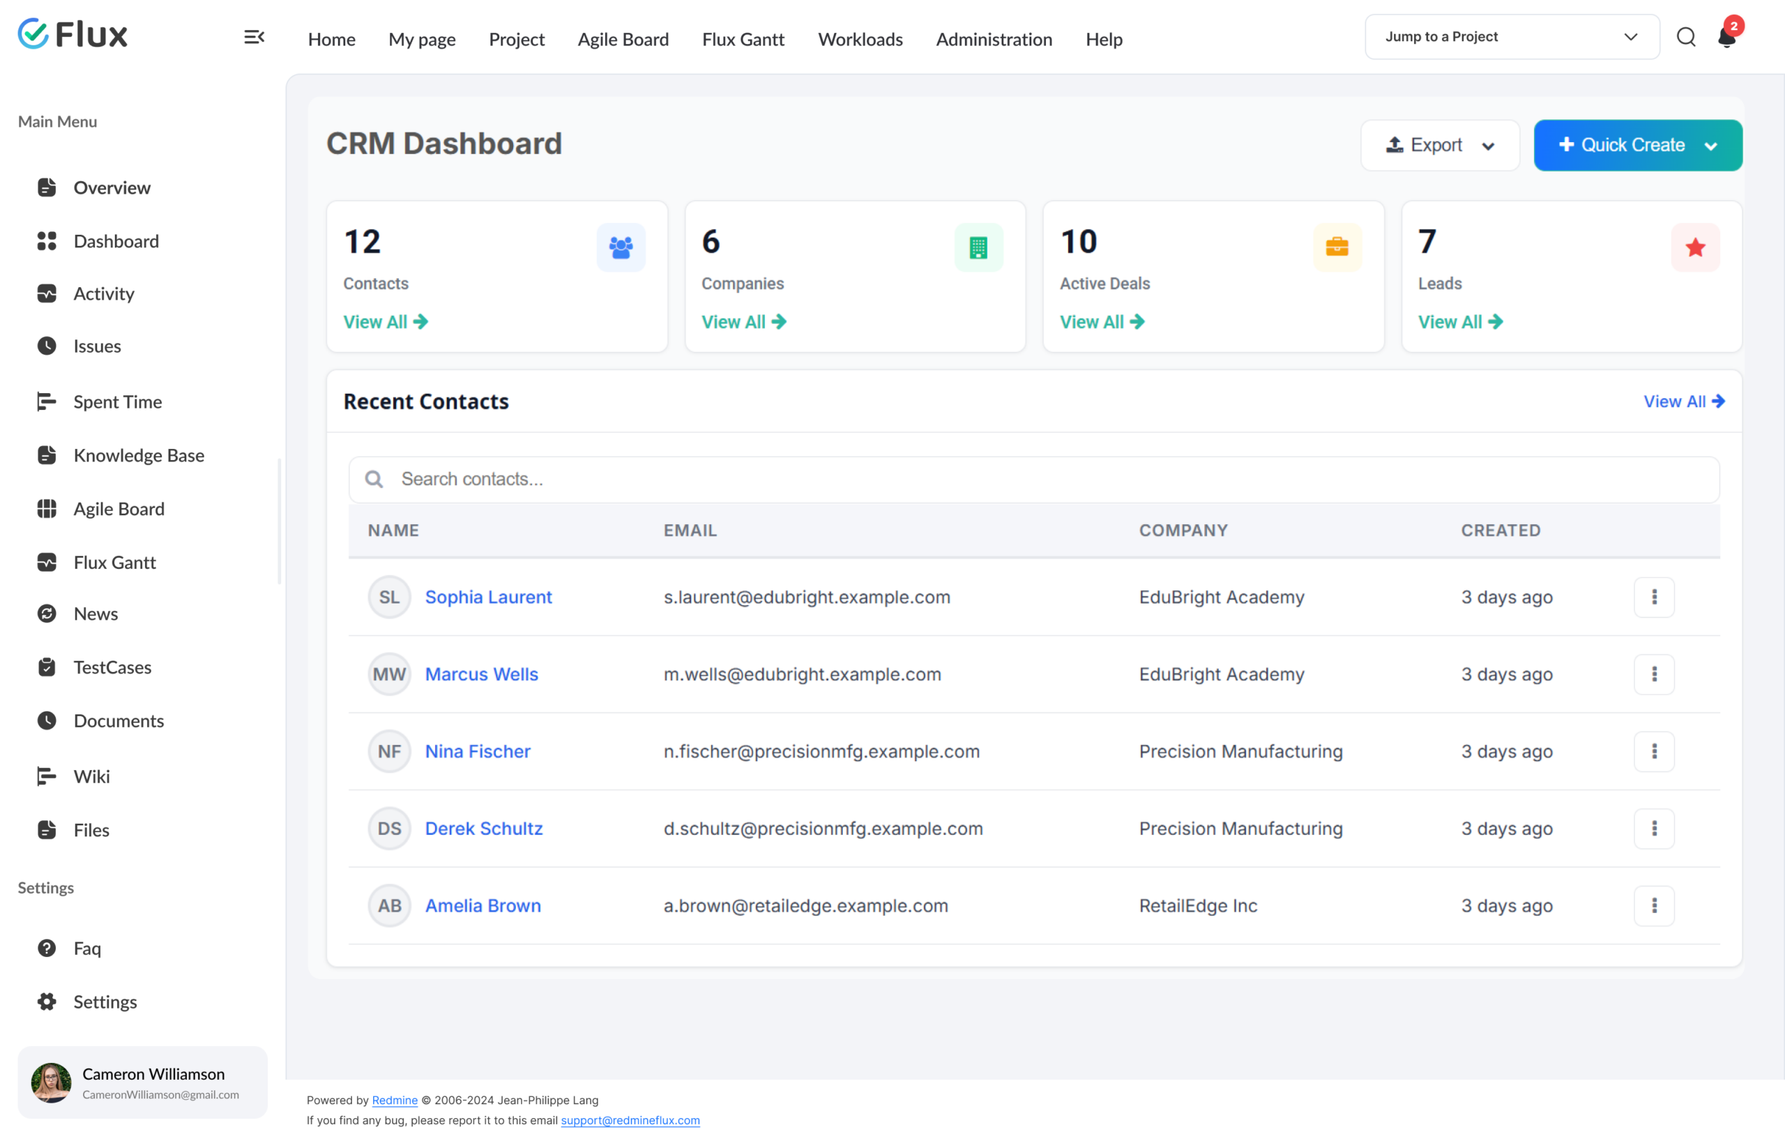The height and width of the screenshot is (1141, 1785).
Task: Click the Activity icon in sidebar
Action: 47,293
